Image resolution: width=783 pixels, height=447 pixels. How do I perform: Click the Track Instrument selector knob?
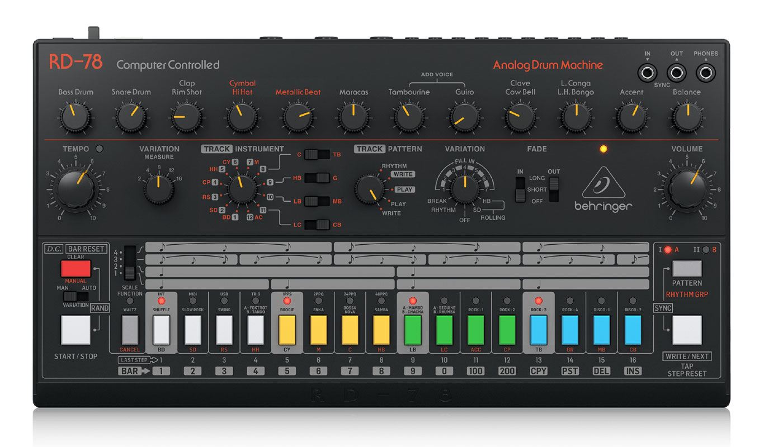click(242, 189)
